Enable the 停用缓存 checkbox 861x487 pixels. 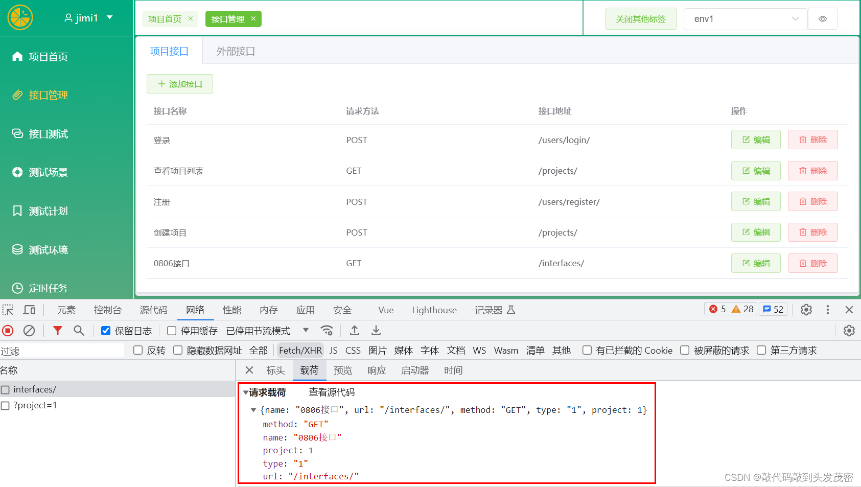pyautogui.click(x=172, y=331)
